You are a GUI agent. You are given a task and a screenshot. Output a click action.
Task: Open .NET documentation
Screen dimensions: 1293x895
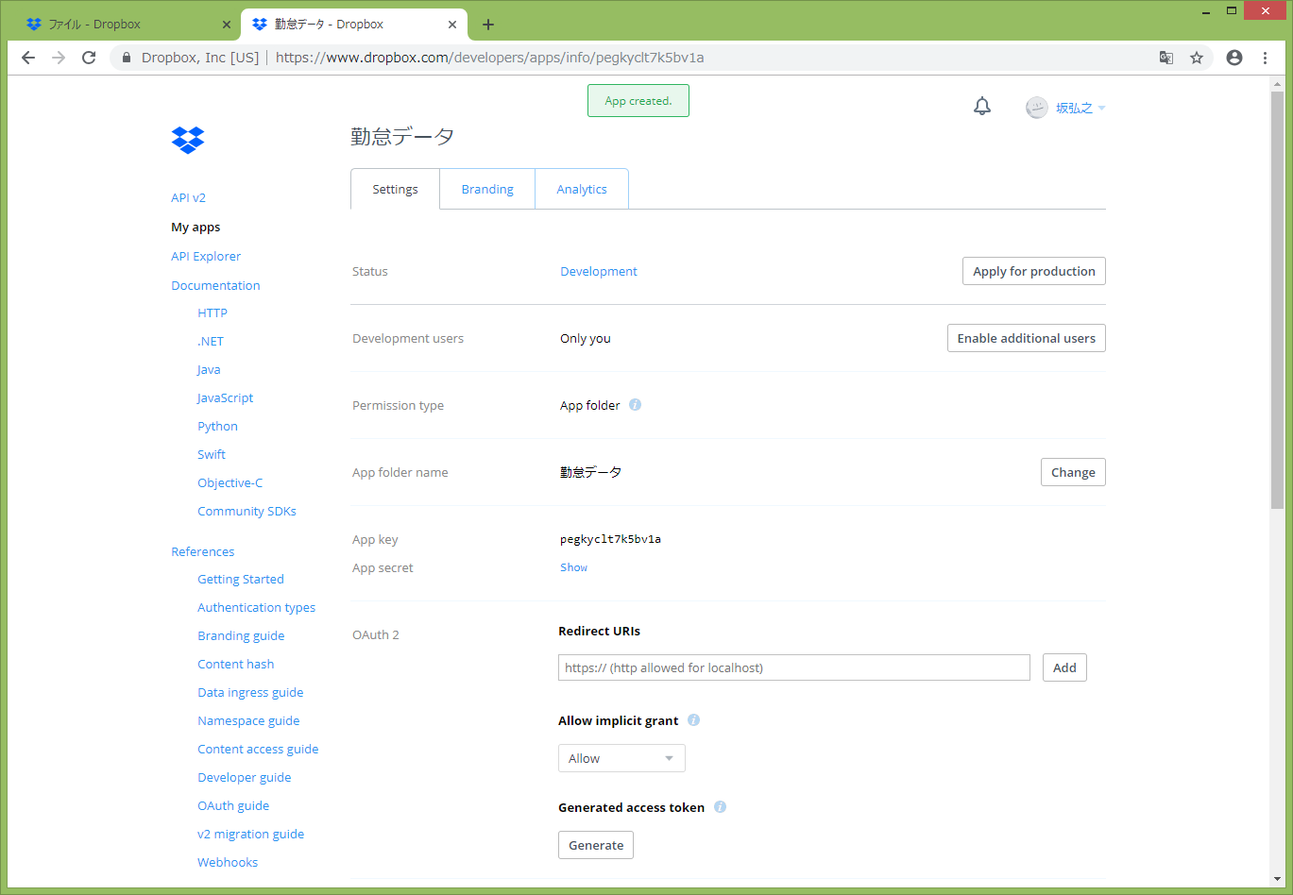(211, 341)
